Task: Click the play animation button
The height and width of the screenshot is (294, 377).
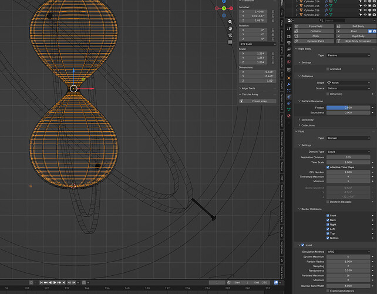Action: (x=55, y=282)
